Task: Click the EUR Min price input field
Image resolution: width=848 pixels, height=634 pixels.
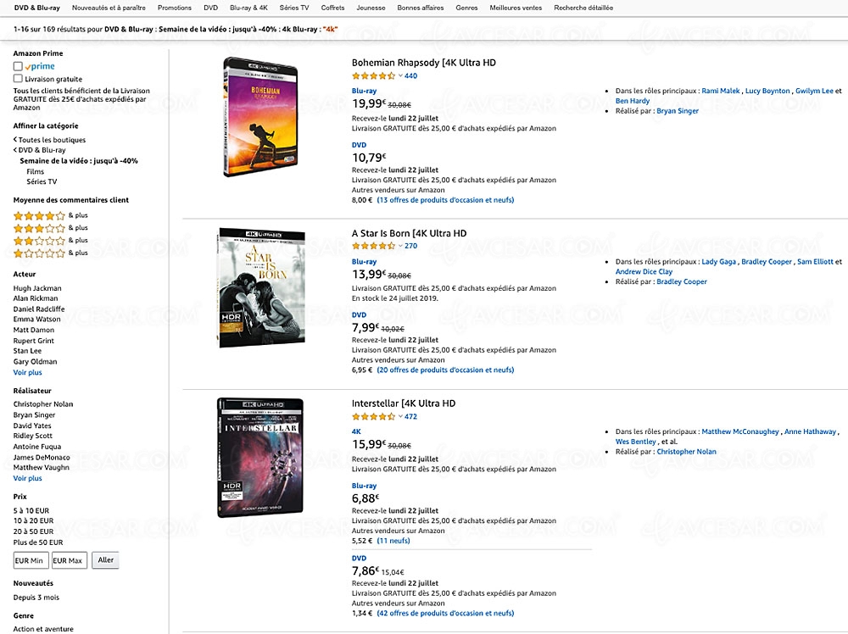Action: 30,559
